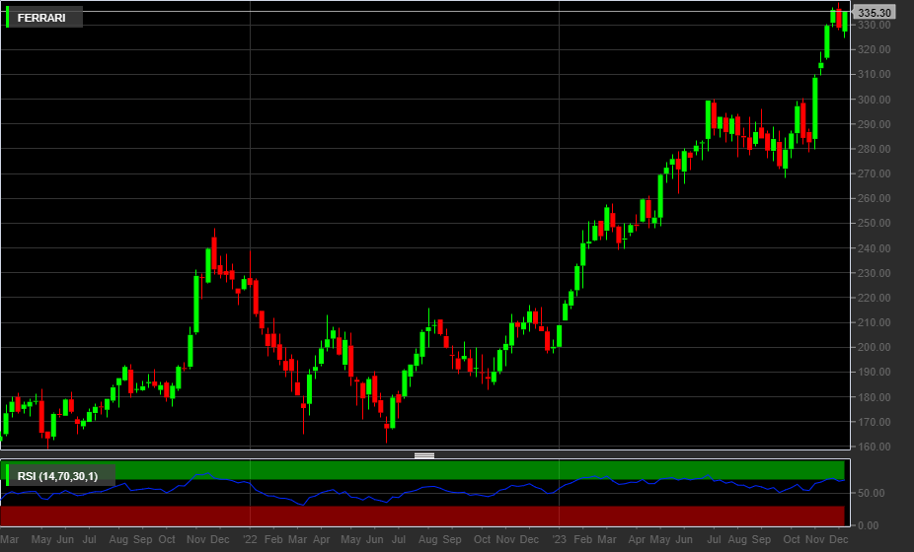
Task: Click the panel splitter handle between charts
Action: click(x=424, y=455)
